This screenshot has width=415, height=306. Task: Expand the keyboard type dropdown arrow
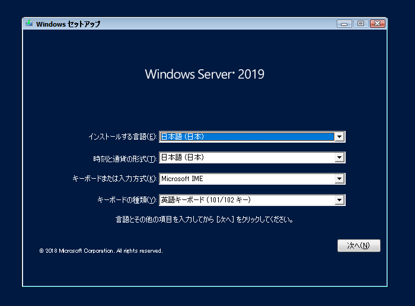(339, 200)
